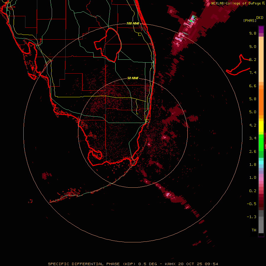Click the yellow band of the color bar
Image resolution: width=266 pixels, height=266 pixels.
click(261, 126)
